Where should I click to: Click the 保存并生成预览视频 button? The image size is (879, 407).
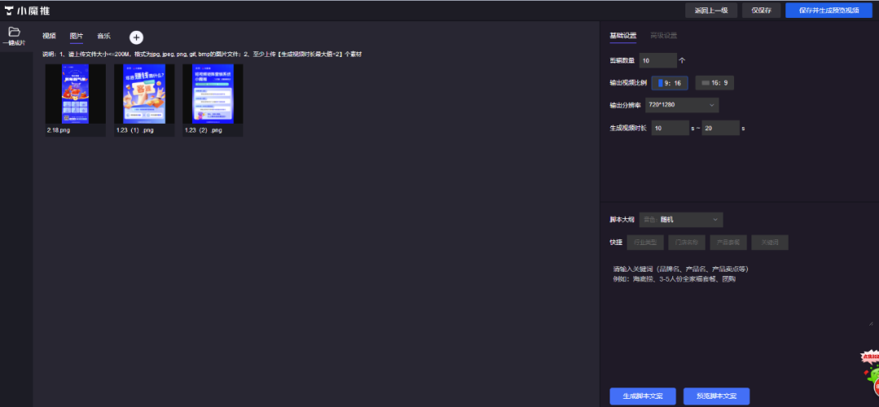829,11
